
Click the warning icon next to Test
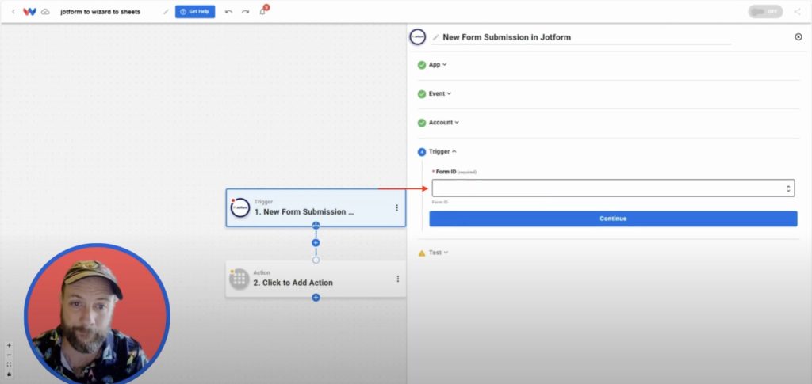tap(422, 253)
